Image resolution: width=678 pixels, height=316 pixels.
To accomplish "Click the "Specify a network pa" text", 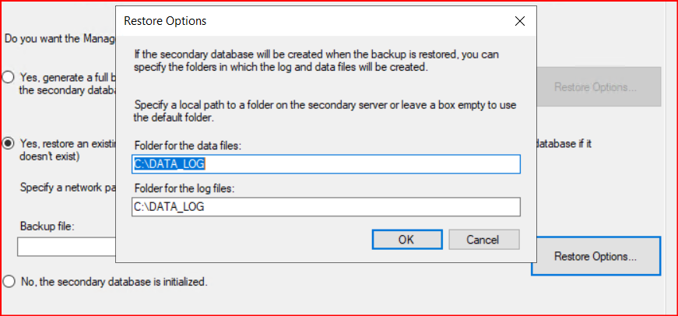I will pos(66,188).
